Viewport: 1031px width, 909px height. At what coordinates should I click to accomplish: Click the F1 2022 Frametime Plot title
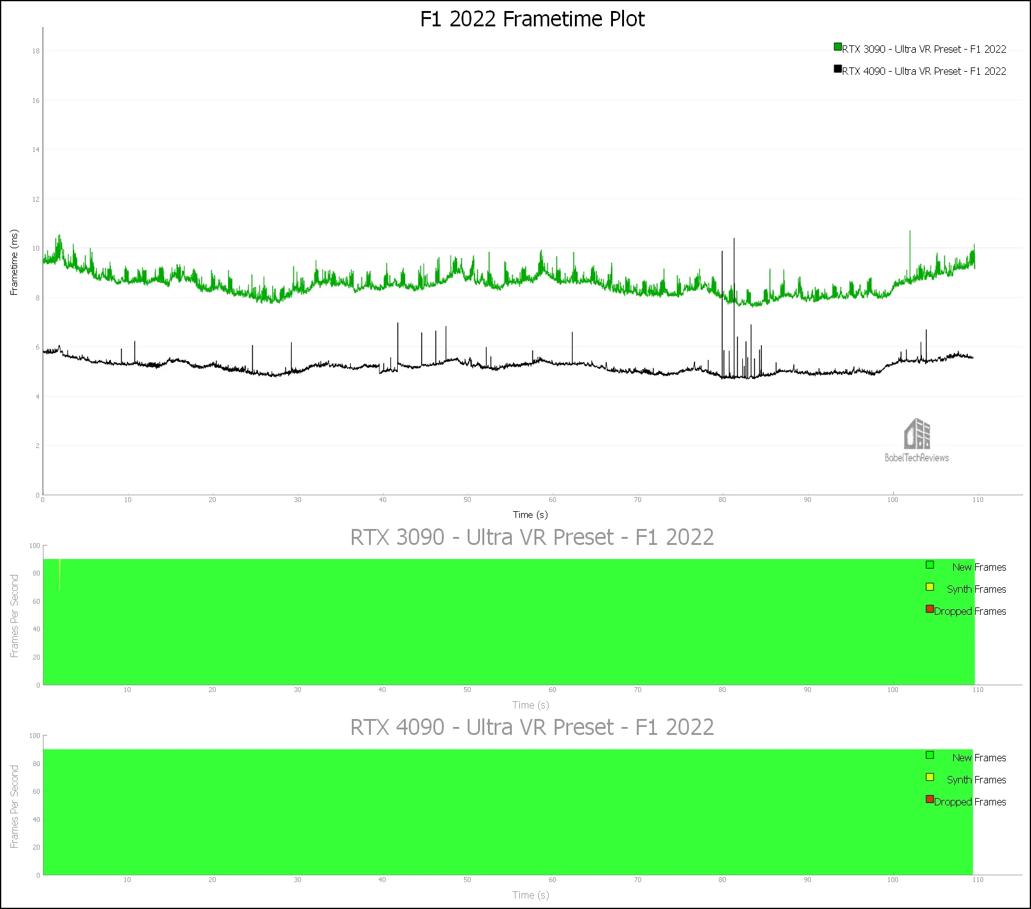(532, 19)
